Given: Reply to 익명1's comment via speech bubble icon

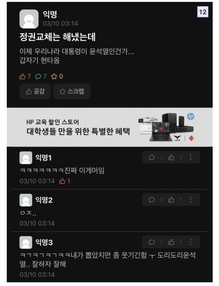Looking at the screenshot, I should [151, 157].
